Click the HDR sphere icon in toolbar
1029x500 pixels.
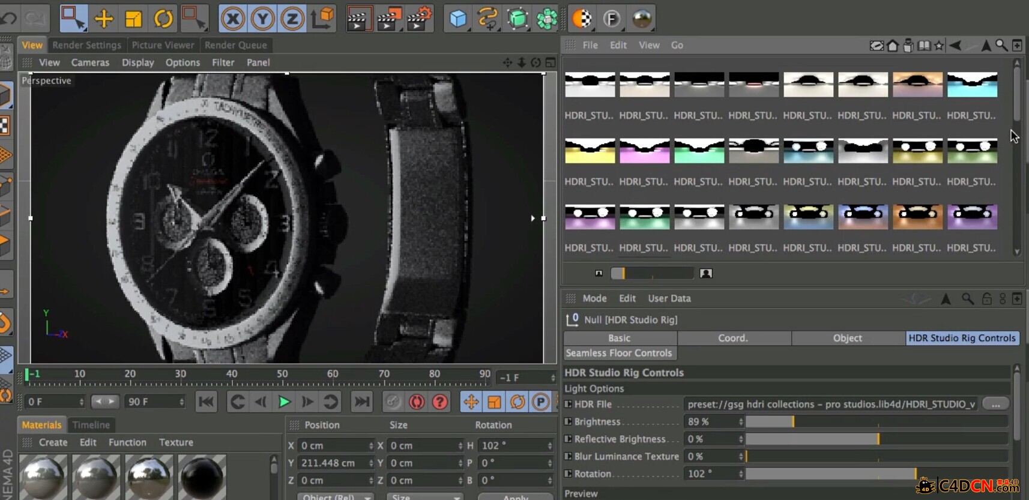[642, 19]
